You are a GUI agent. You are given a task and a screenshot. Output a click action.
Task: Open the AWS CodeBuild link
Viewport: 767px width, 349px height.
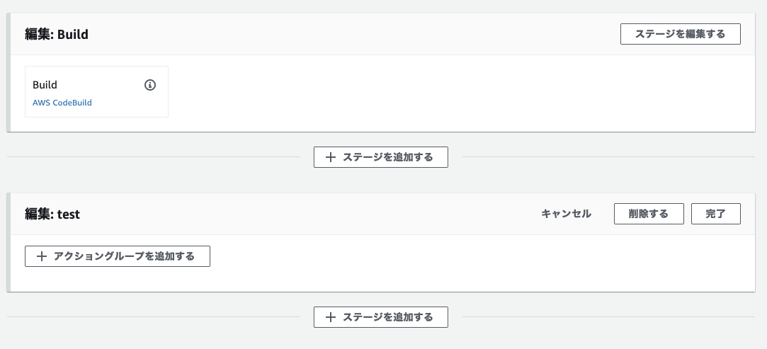(x=62, y=103)
